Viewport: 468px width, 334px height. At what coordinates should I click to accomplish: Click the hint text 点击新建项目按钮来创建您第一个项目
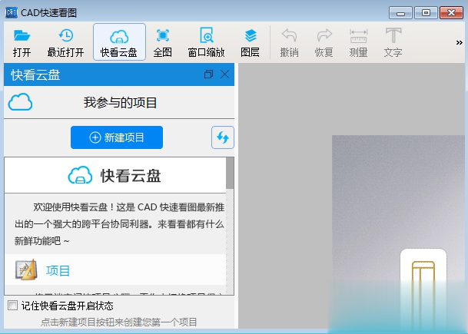coord(119,322)
